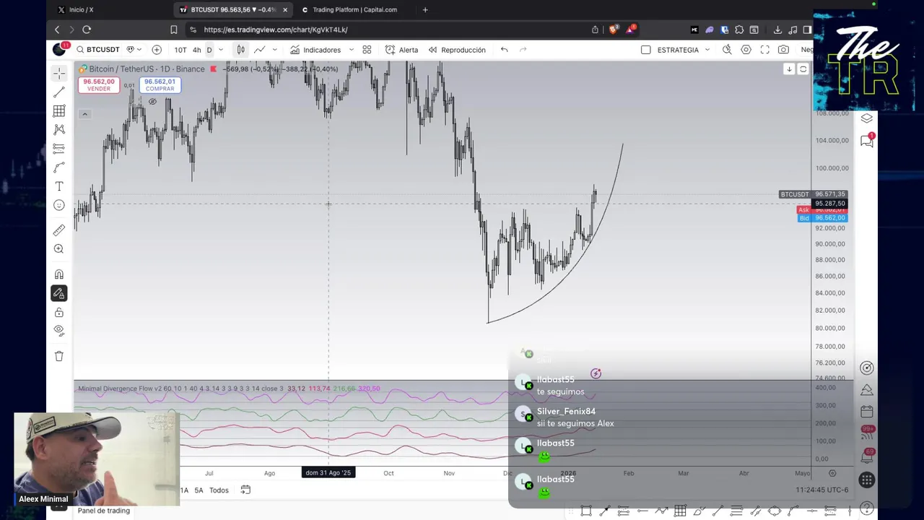Switch to the 10T interval

pos(180,50)
